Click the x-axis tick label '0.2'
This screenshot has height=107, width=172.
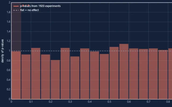click(x=51, y=102)
